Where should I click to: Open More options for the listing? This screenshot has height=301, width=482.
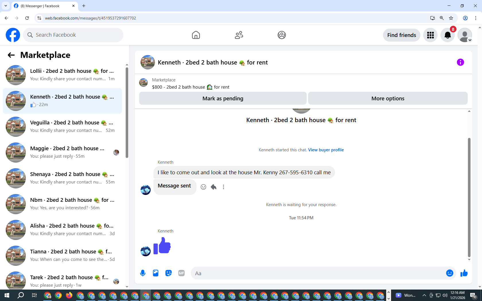[x=388, y=98]
